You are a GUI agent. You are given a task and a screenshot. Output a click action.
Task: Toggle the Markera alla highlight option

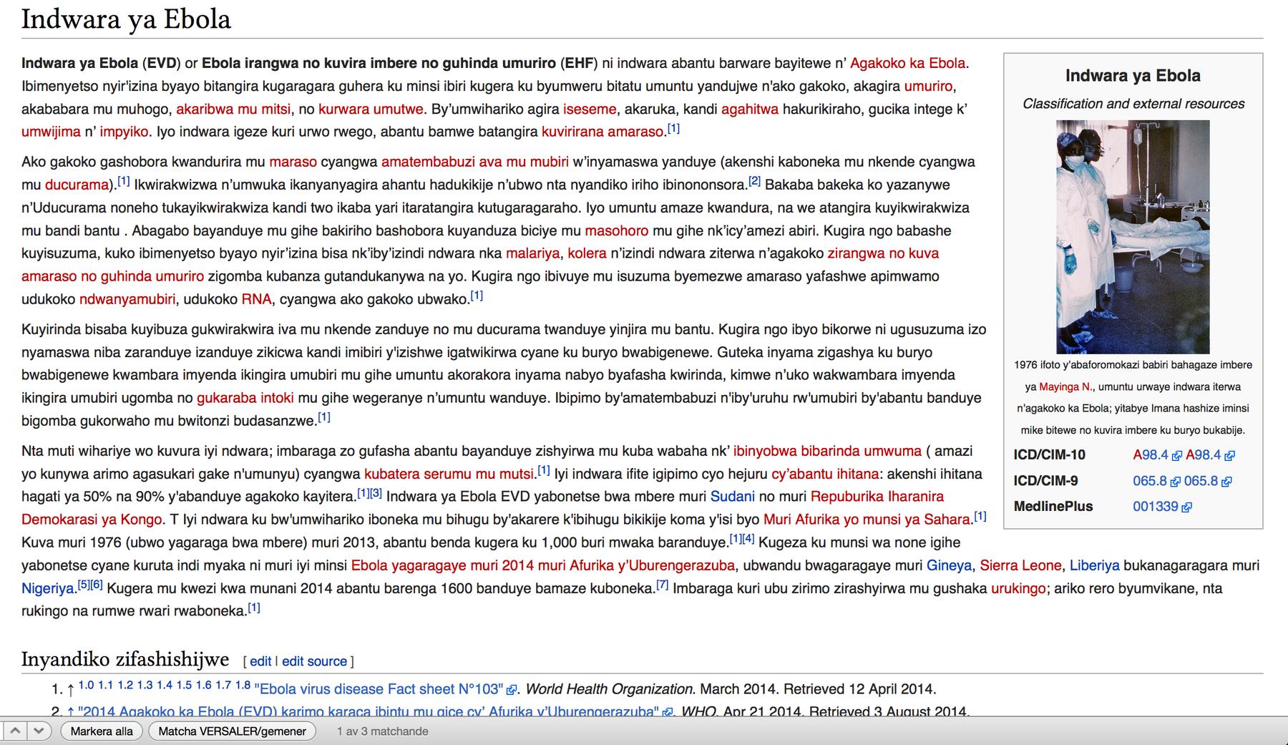point(102,731)
